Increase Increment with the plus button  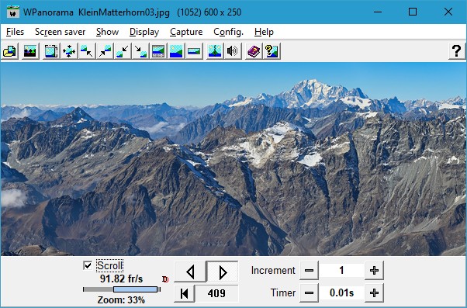click(374, 271)
